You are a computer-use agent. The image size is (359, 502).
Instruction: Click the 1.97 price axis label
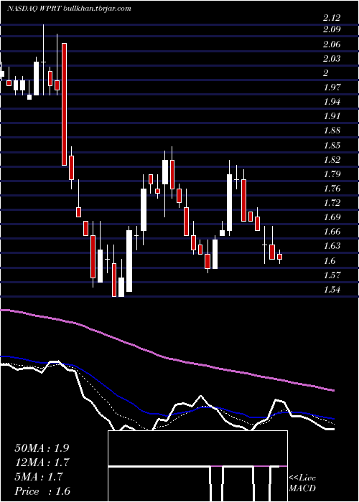332,87
